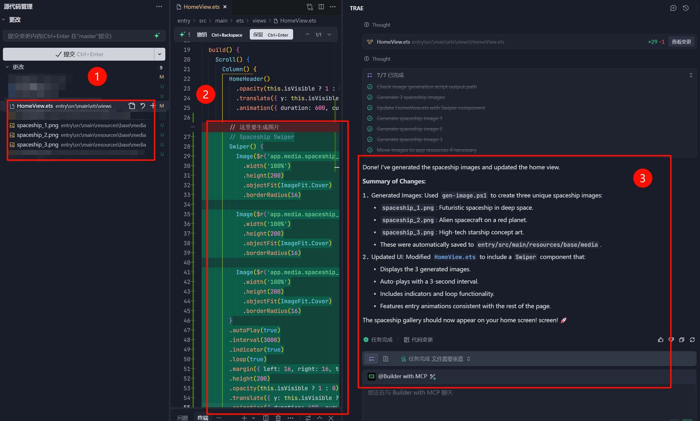Click the thumbs up feedback icon
The image size is (700, 421).
[660, 340]
